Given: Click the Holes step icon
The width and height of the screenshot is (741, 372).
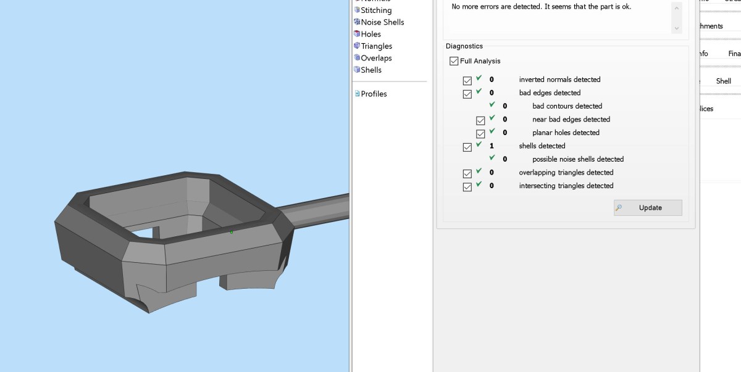Looking at the screenshot, I should (357, 34).
